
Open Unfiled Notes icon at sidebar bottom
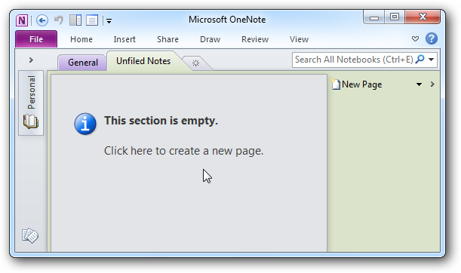30,236
